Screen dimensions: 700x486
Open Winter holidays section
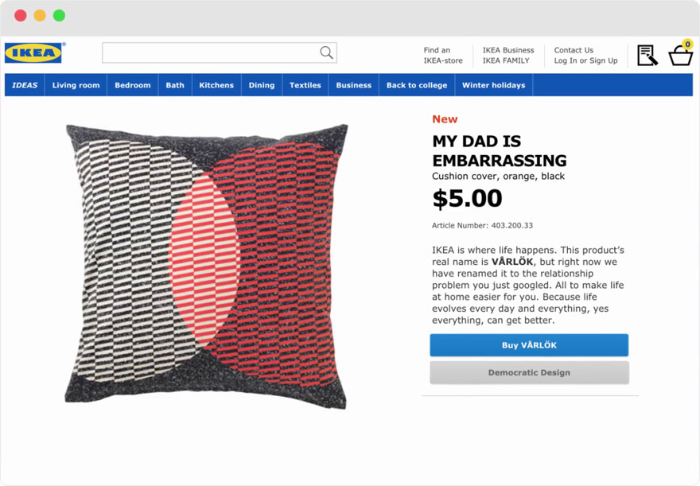coord(493,85)
